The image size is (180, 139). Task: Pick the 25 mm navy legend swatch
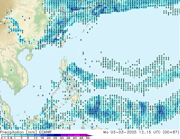[x=58, y=135]
